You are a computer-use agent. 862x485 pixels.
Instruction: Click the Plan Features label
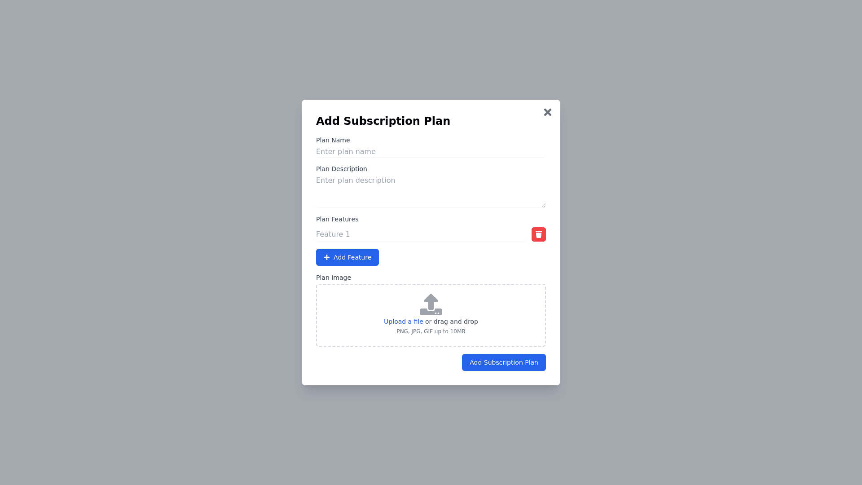[x=337, y=219]
